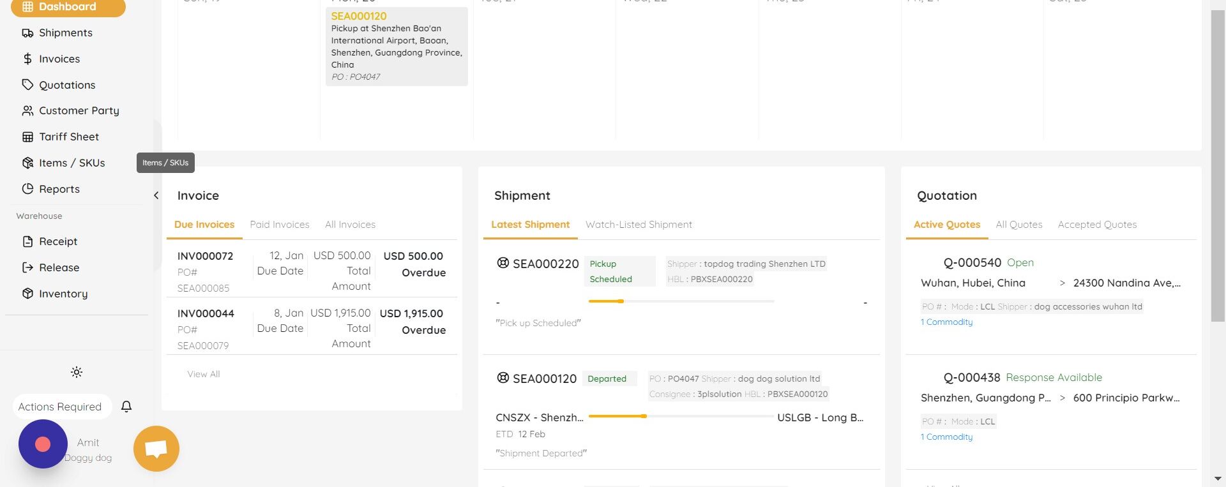The width and height of the screenshot is (1226, 487).
Task: Toggle the light/dark theme sun icon
Action: click(77, 372)
